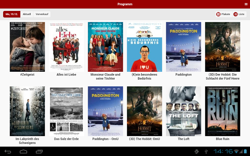The height and width of the screenshot is (156, 250).
Task: Open the recent apps button
Action: coord(39,152)
